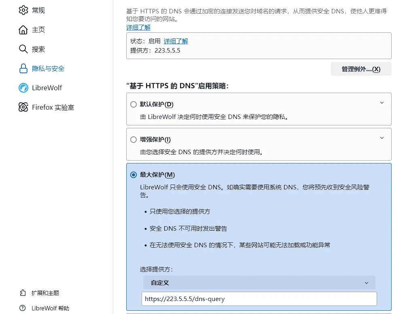Click the Firefox 实验室 atom icon
This screenshot has width=407, height=314.
click(x=23, y=107)
